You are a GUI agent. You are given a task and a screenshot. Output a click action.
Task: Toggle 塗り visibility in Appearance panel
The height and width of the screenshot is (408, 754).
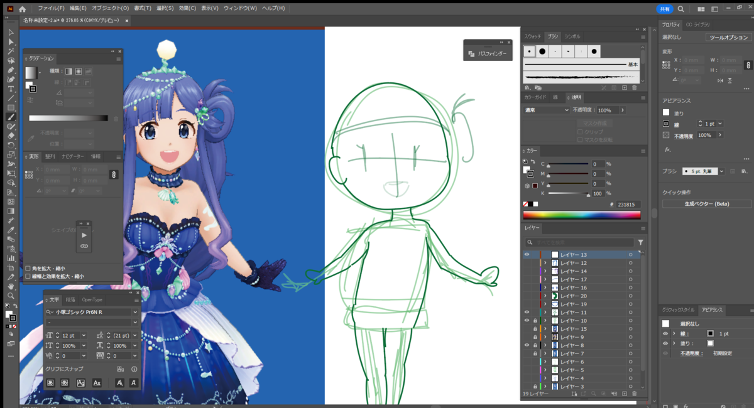tap(665, 343)
